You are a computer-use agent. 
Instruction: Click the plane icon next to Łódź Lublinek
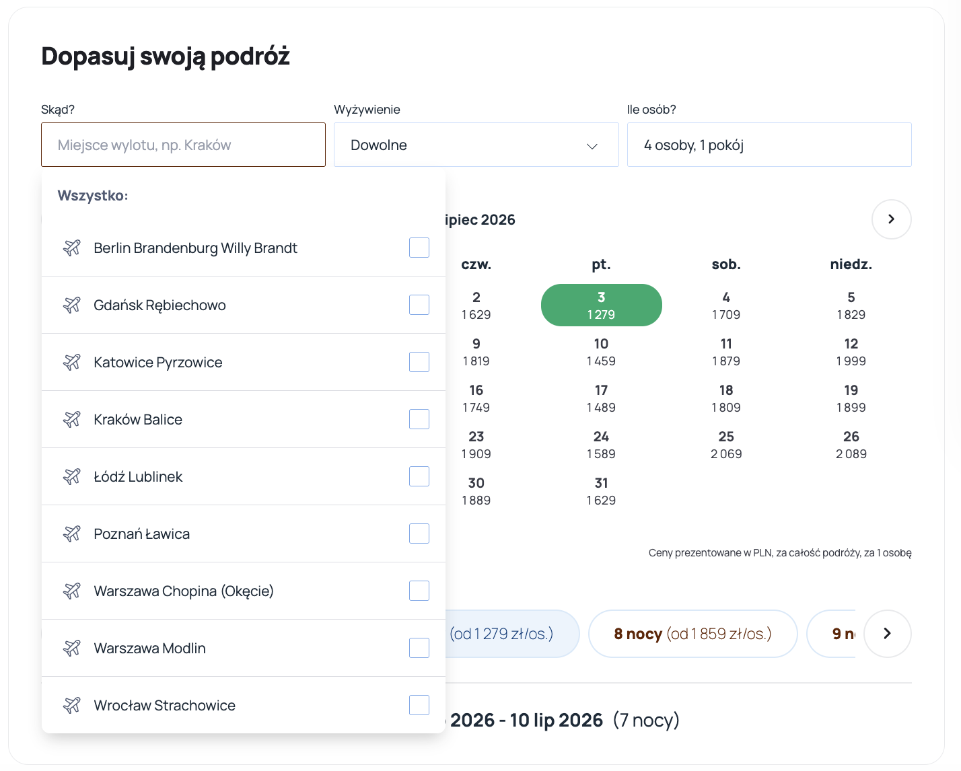72,476
